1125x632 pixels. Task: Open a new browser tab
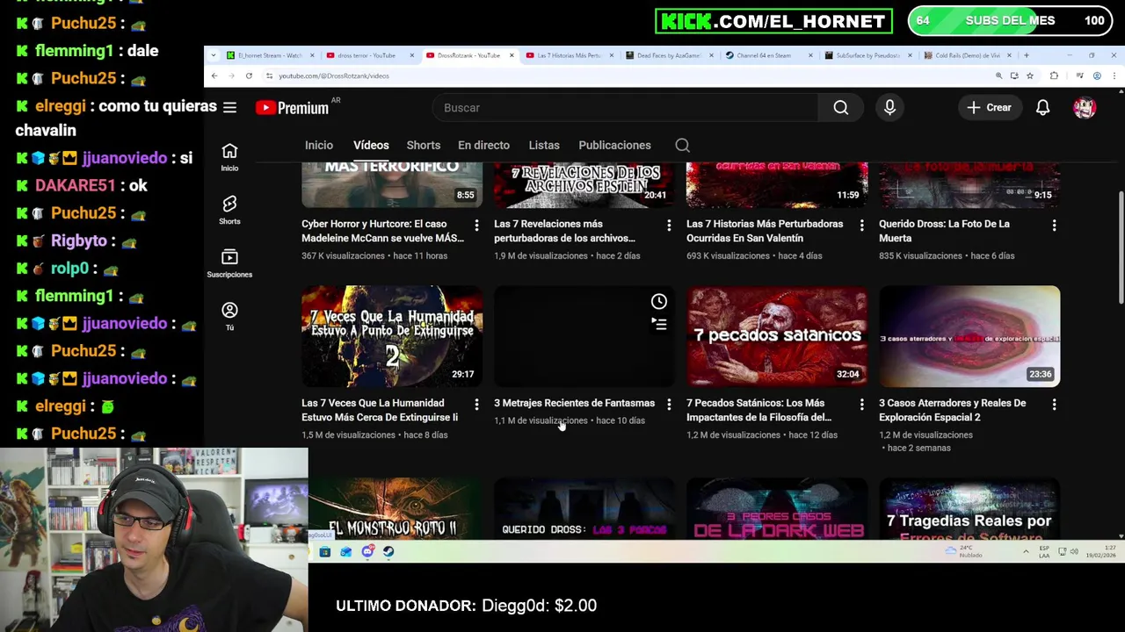coord(1026,55)
